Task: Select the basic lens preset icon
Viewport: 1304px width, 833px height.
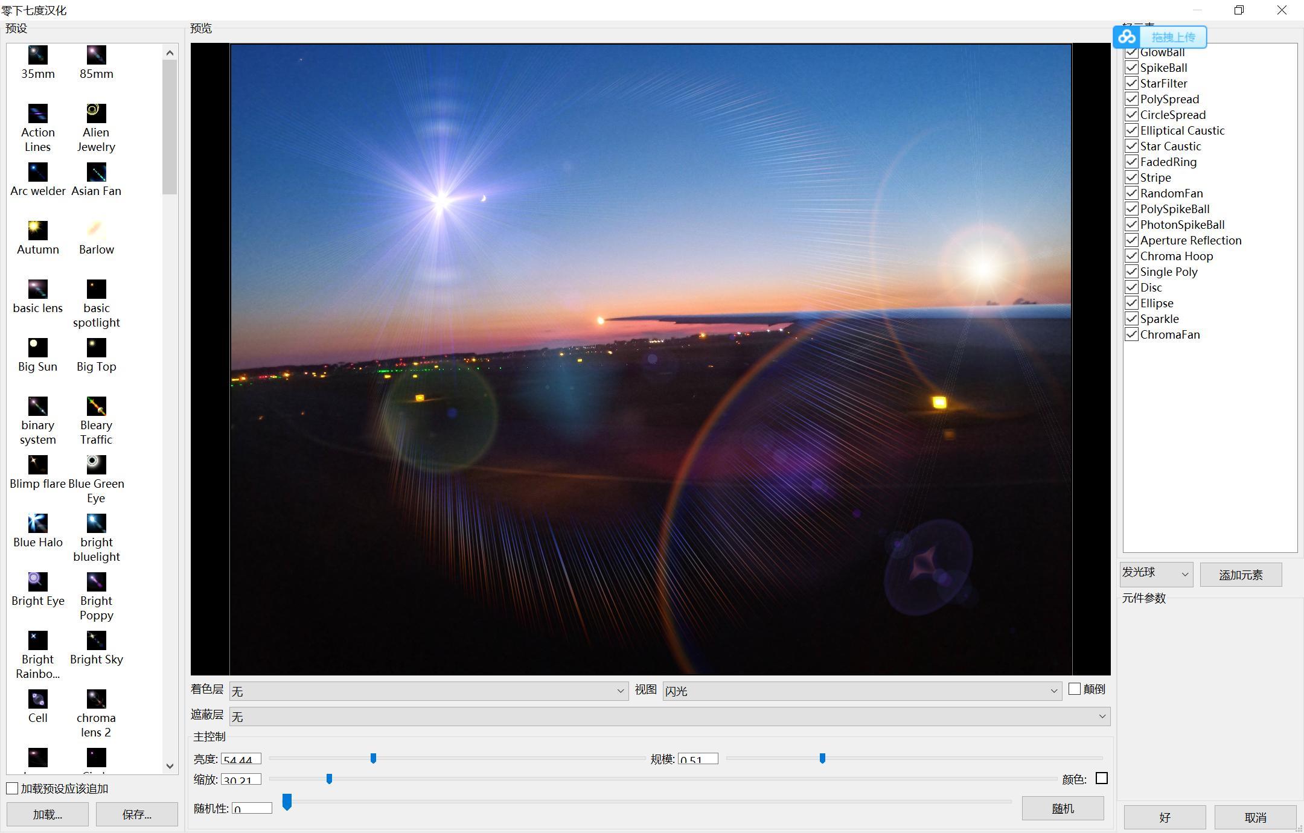Action: pyautogui.click(x=37, y=289)
